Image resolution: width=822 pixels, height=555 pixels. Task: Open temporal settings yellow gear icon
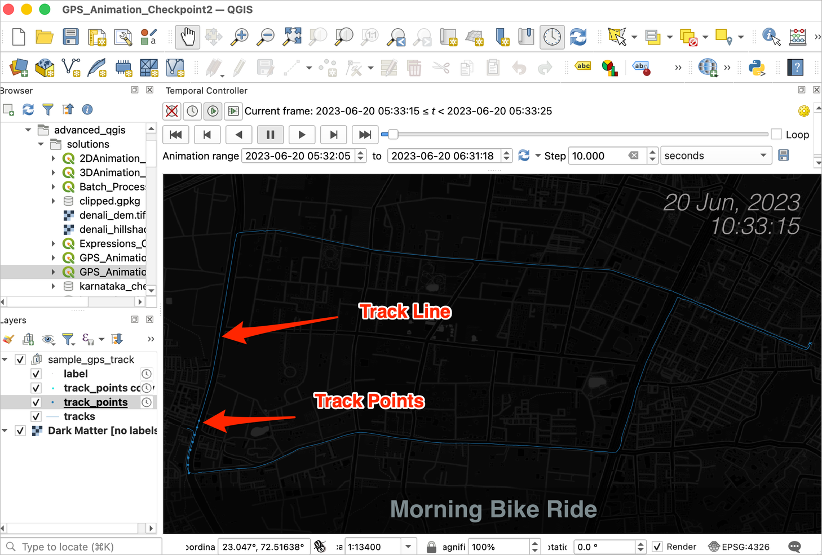point(804,111)
